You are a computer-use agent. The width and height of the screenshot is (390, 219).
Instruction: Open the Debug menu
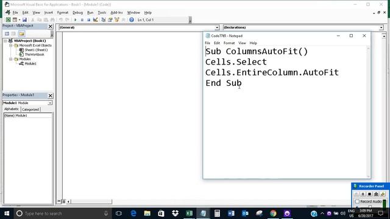[77, 12]
